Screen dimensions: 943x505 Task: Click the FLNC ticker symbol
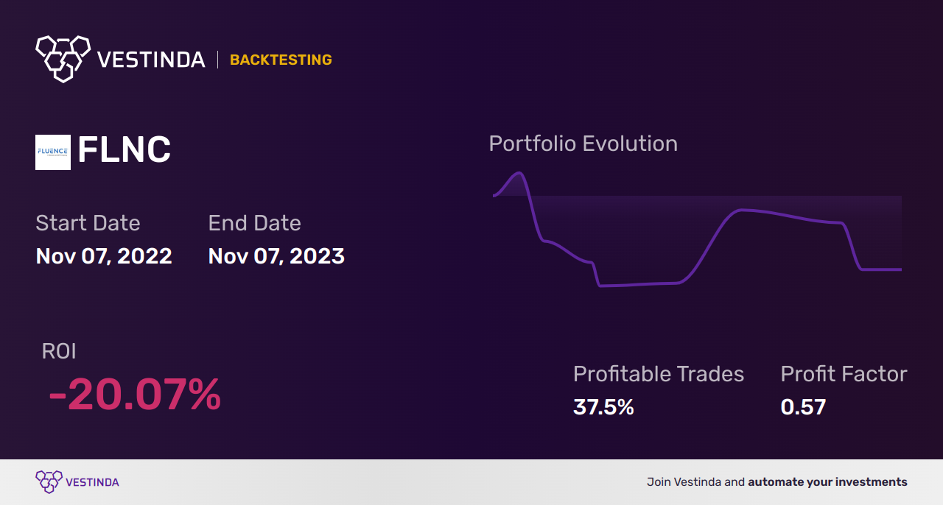point(124,151)
